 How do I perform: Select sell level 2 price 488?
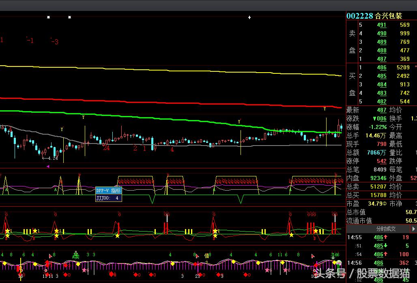[382, 50]
